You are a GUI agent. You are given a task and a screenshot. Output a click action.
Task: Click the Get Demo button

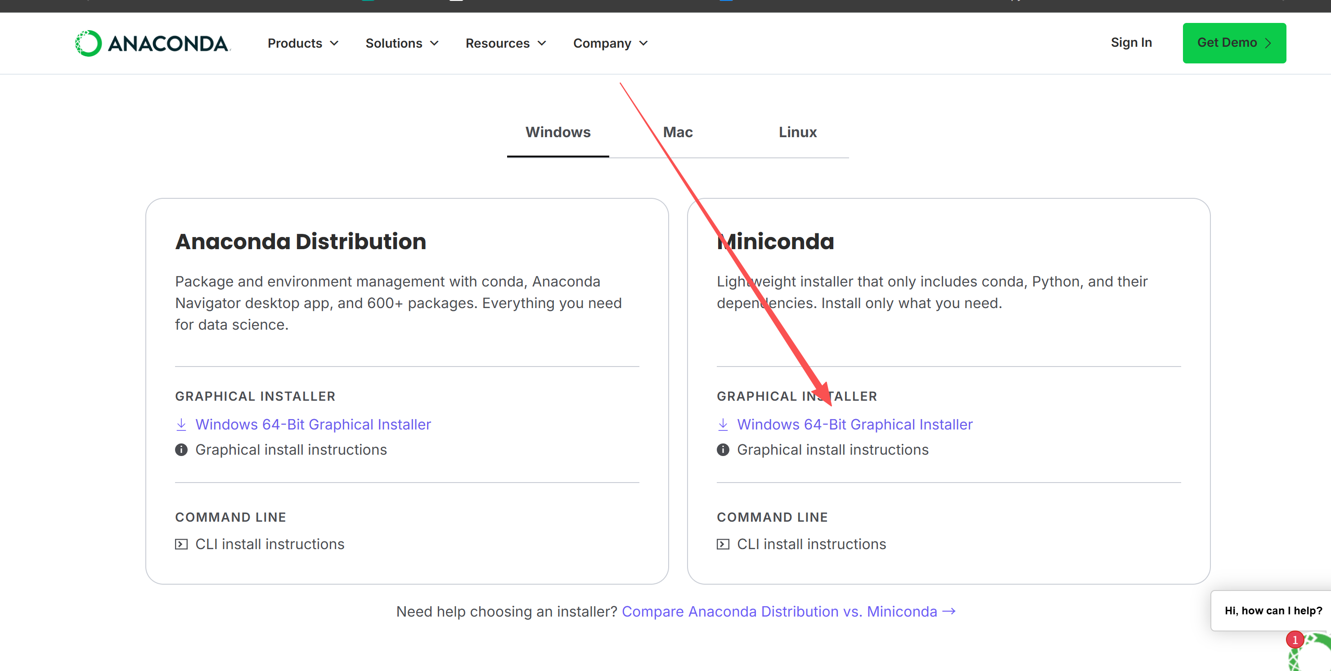tap(1234, 43)
